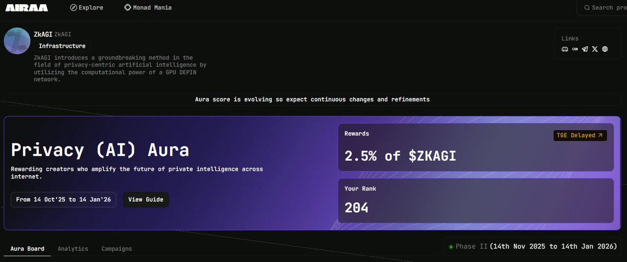Click the campaign date range chip

click(x=65, y=199)
